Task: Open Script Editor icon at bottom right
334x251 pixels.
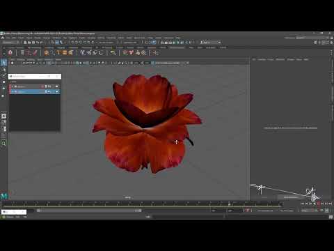Action: tap(331, 217)
